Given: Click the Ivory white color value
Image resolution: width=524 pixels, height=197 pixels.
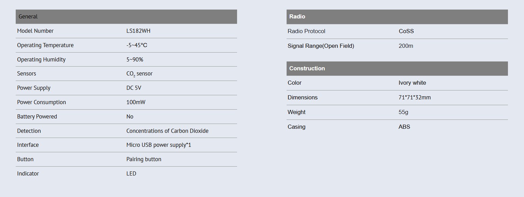Looking at the screenshot, I should click(412, 83).
